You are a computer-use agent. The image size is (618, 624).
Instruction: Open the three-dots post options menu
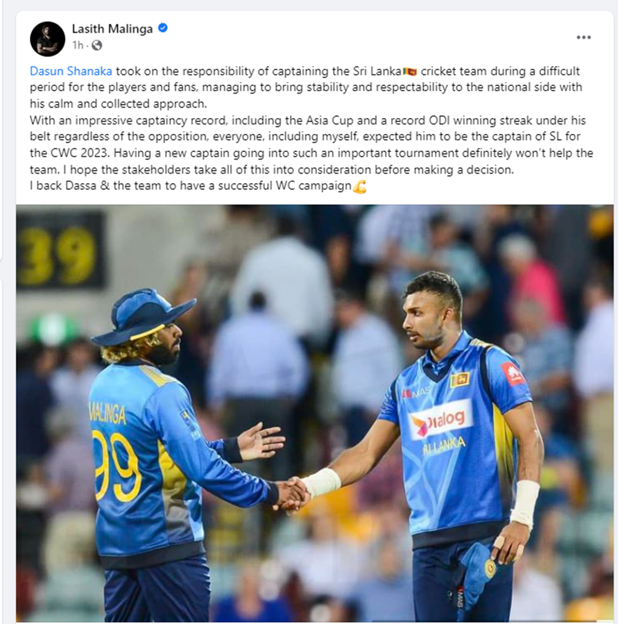pyautogui.click(x=583, y=37)
